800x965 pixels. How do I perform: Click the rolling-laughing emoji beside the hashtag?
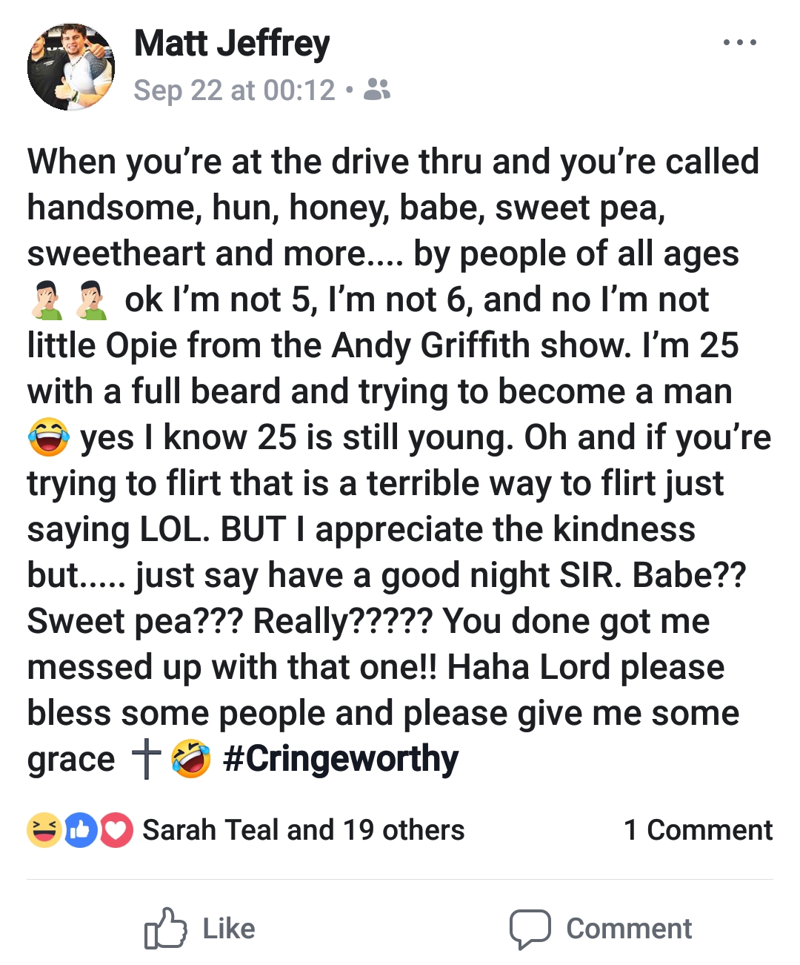click(x=190, y=758)
